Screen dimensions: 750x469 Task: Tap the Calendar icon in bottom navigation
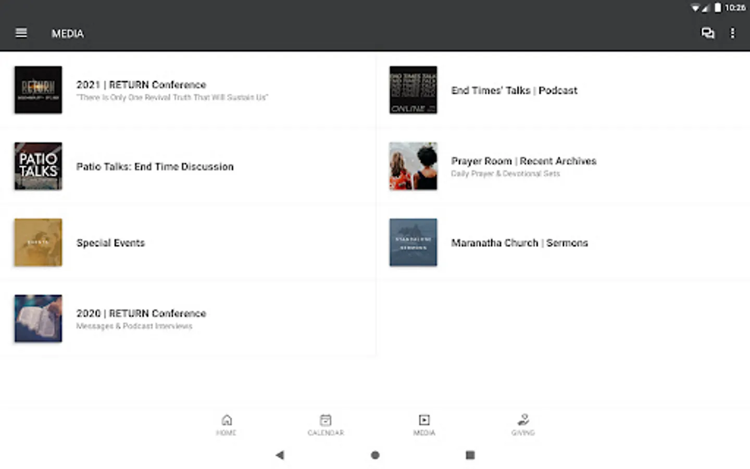click(326, 420)
